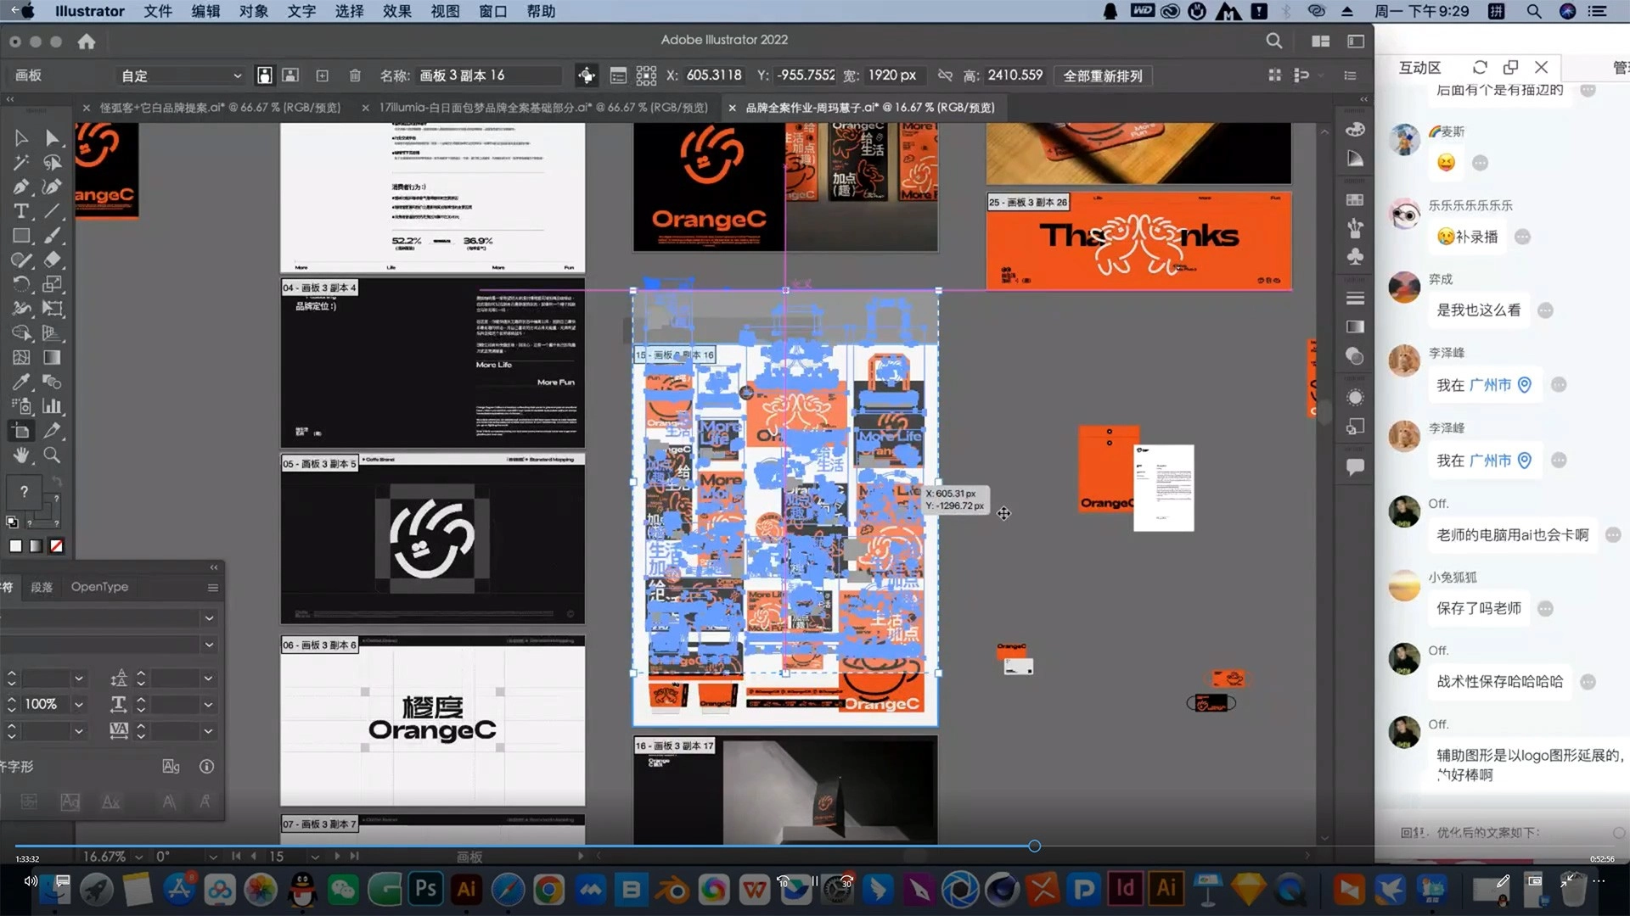Select the Zoom tool in toolbar

tap(52, 455)
